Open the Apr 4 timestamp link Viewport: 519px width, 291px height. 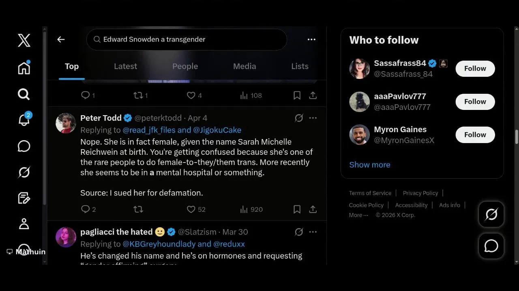[x=197, y=118]
